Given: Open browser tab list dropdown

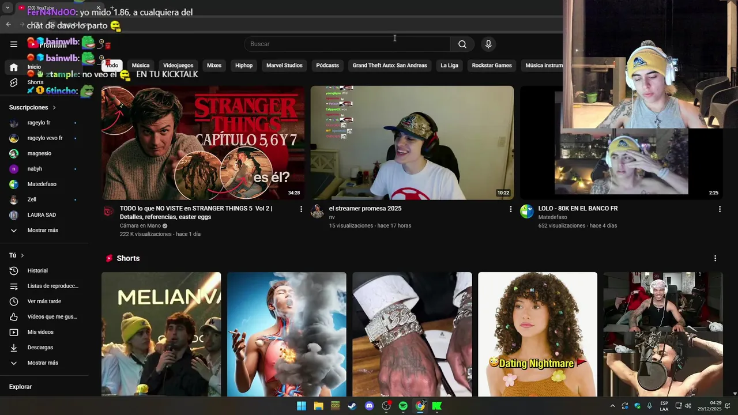Looking at the screenshot, I should tap(7, 8).
